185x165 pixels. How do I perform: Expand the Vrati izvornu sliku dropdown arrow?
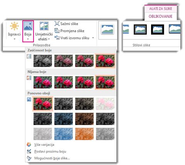(93, 38)
